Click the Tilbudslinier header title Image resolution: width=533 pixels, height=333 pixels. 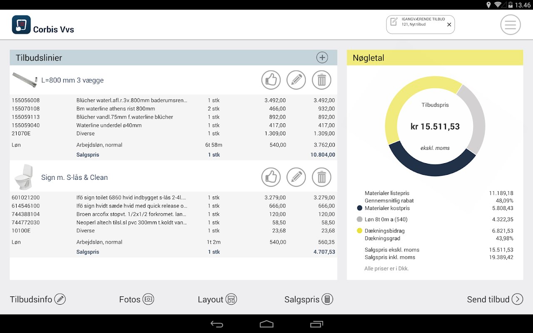coord(39,58)
